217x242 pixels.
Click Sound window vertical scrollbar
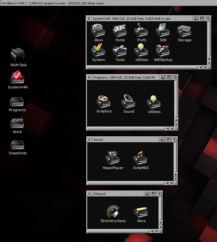point(176,157)
